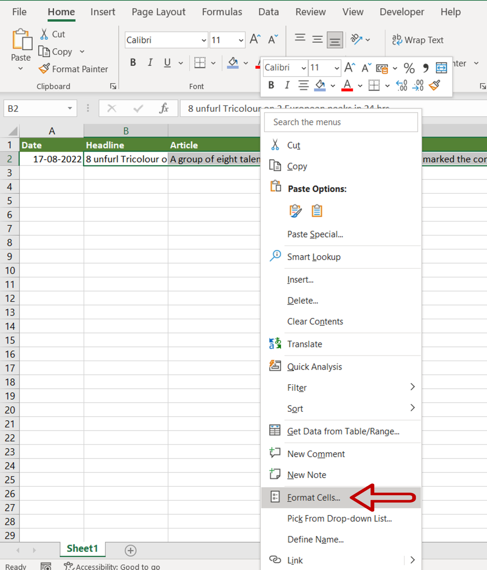Increase decimal in mini toolbar
Screen dimensions: 487x570
point(401,85)
